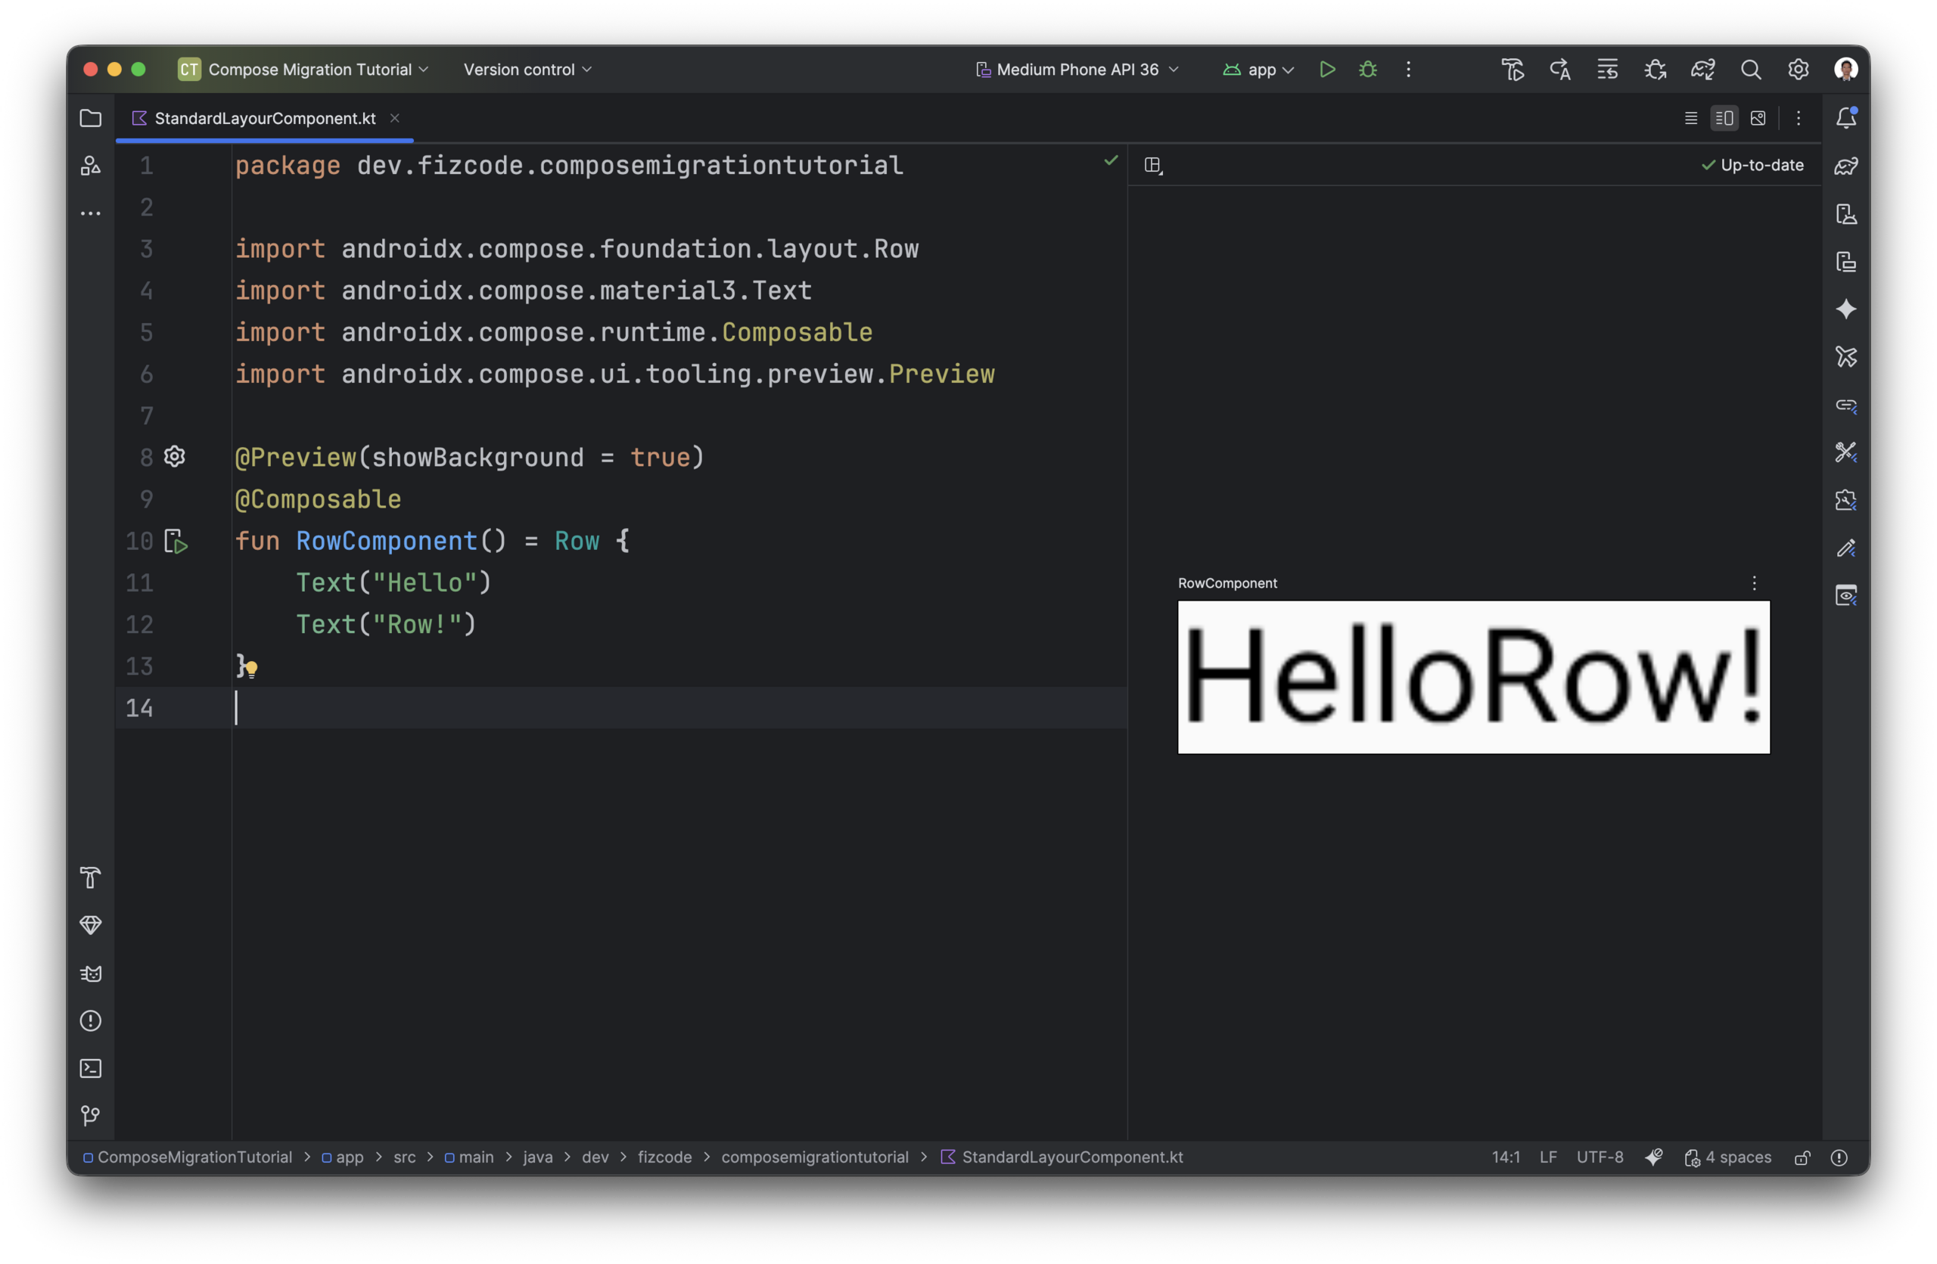Click the problems indicator in the status bar
Viewport: 1937px width, 1264px height.
tap(1839, 1157)
